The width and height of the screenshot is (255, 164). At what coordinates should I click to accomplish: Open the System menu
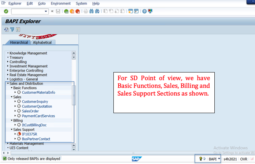(x=81, y=3)
